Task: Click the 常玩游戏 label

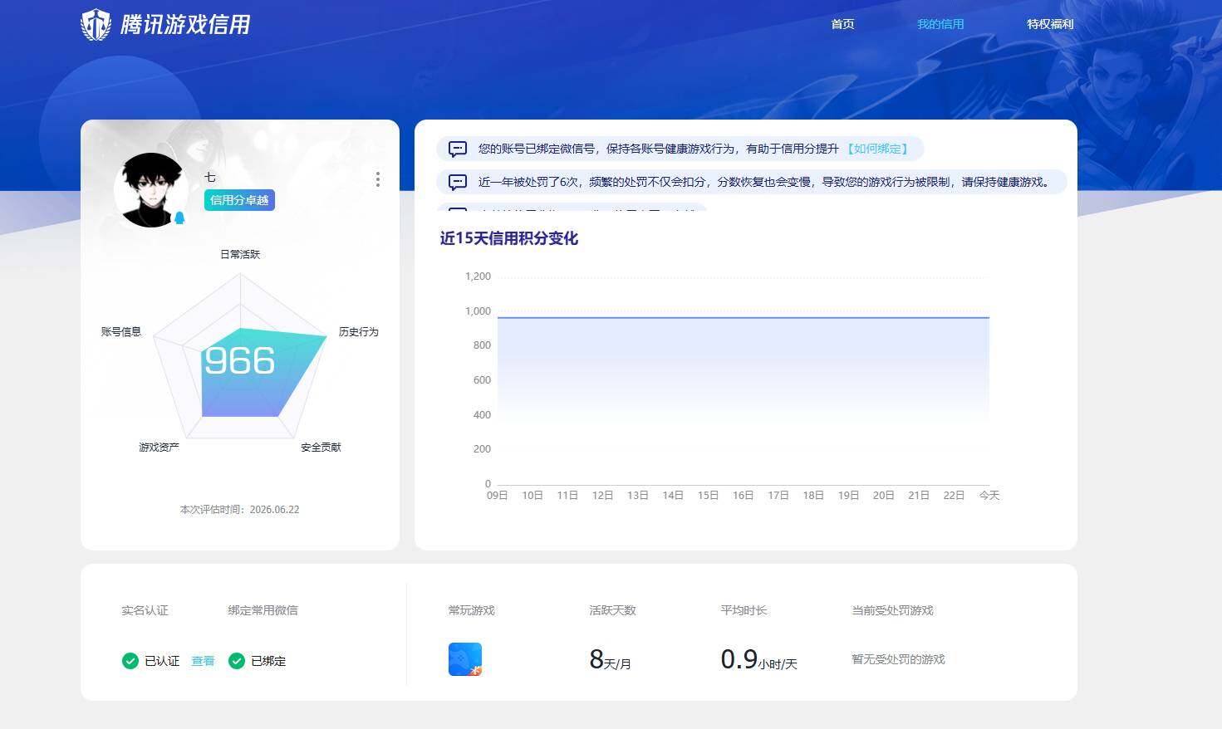Action: point(471,610)
